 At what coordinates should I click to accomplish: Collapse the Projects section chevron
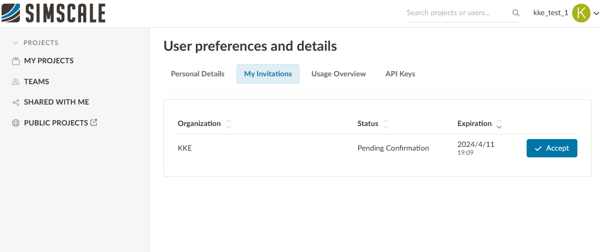[15, 43]
